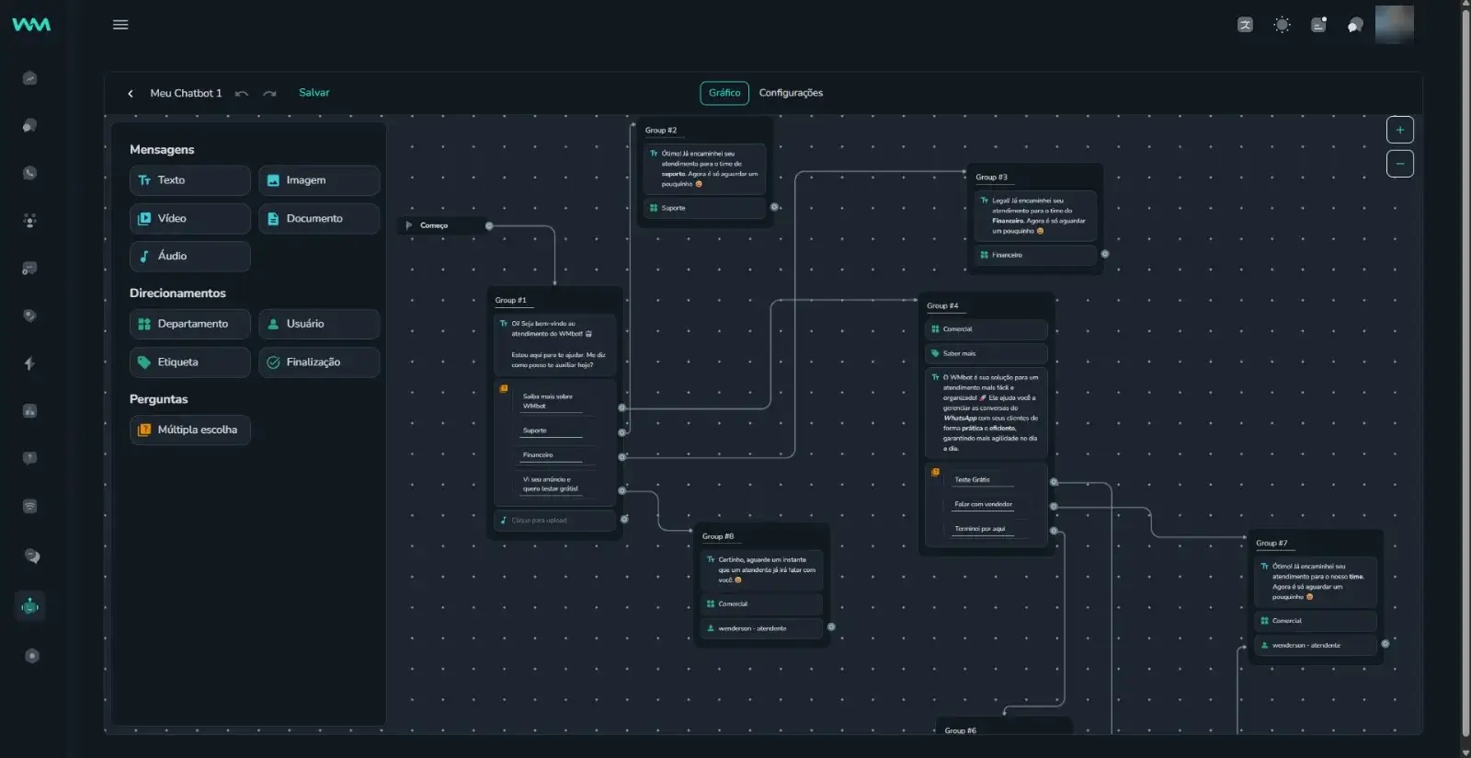Click the Comercial department in Group #7
Screen dimensions: 1471x758
coord(1316,621)
